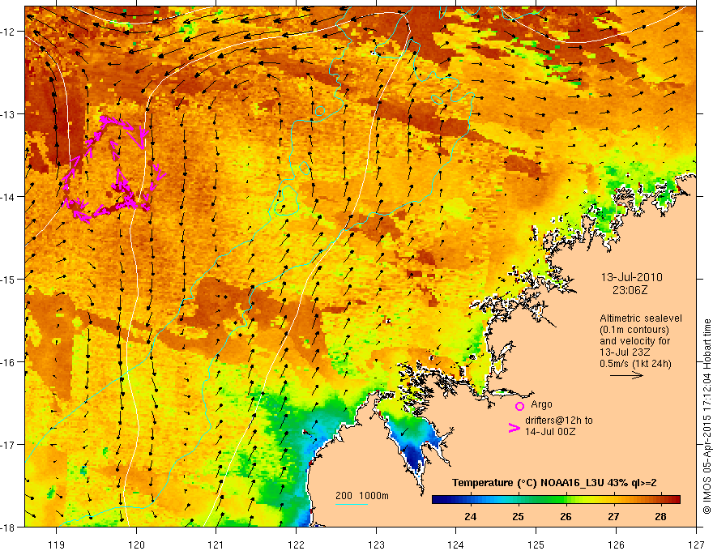713x551 pixels.
Task: Click the latitude axis label -15
Action: click(x=8, y=279)
